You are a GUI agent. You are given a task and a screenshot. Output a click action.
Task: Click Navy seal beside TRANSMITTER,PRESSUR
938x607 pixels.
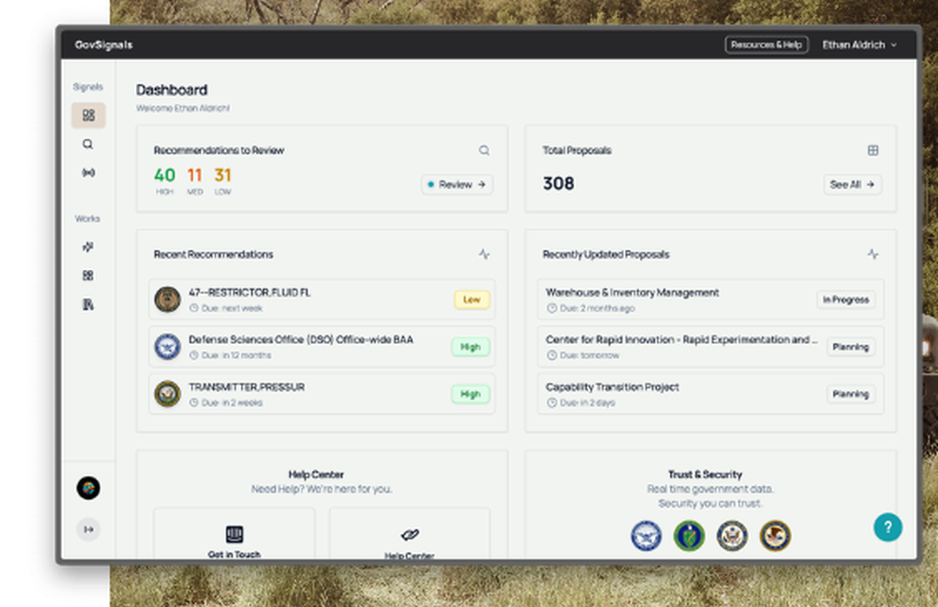[x=168, y=393]
